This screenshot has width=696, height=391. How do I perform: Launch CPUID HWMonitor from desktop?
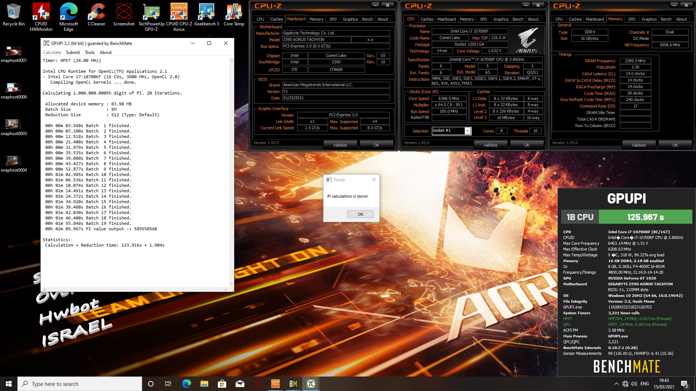(x=41, y=17)
